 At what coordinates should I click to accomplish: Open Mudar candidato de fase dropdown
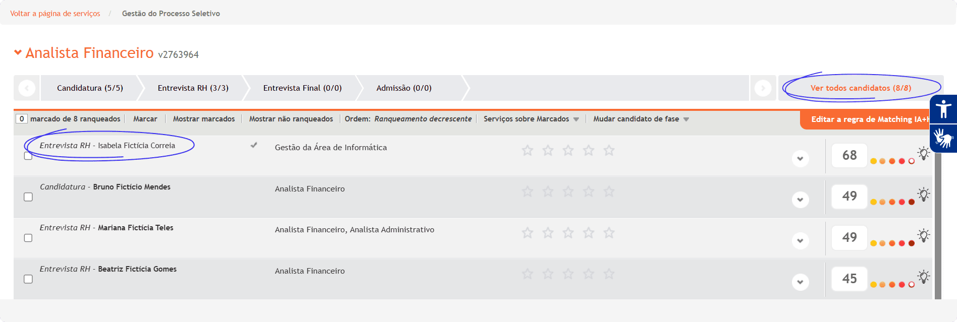641,119
